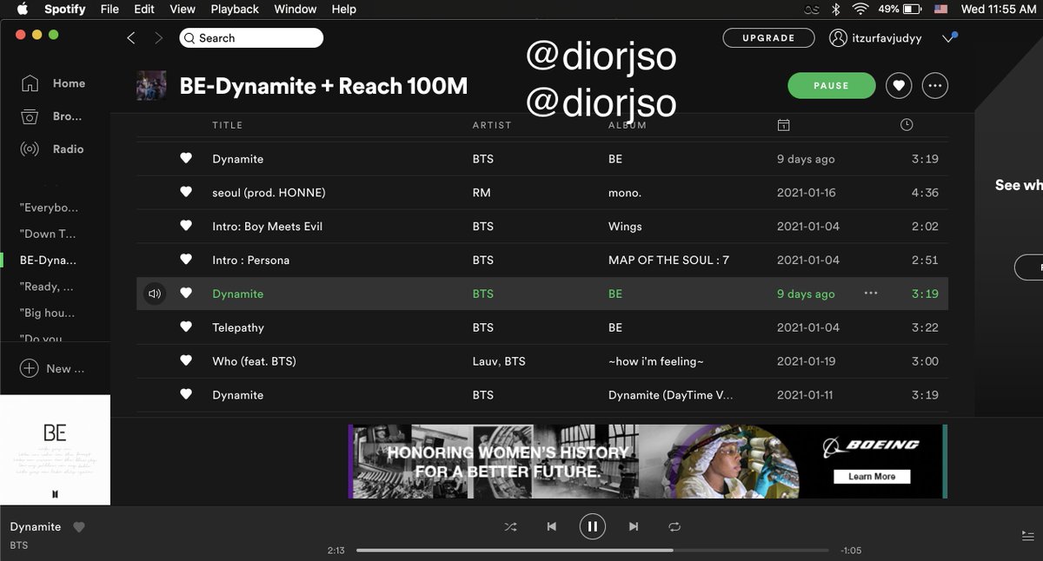This screenshot has height=561, width=1043.
Task: Click the Bluetooth icon in the menu bar
Action: (836, 10)
